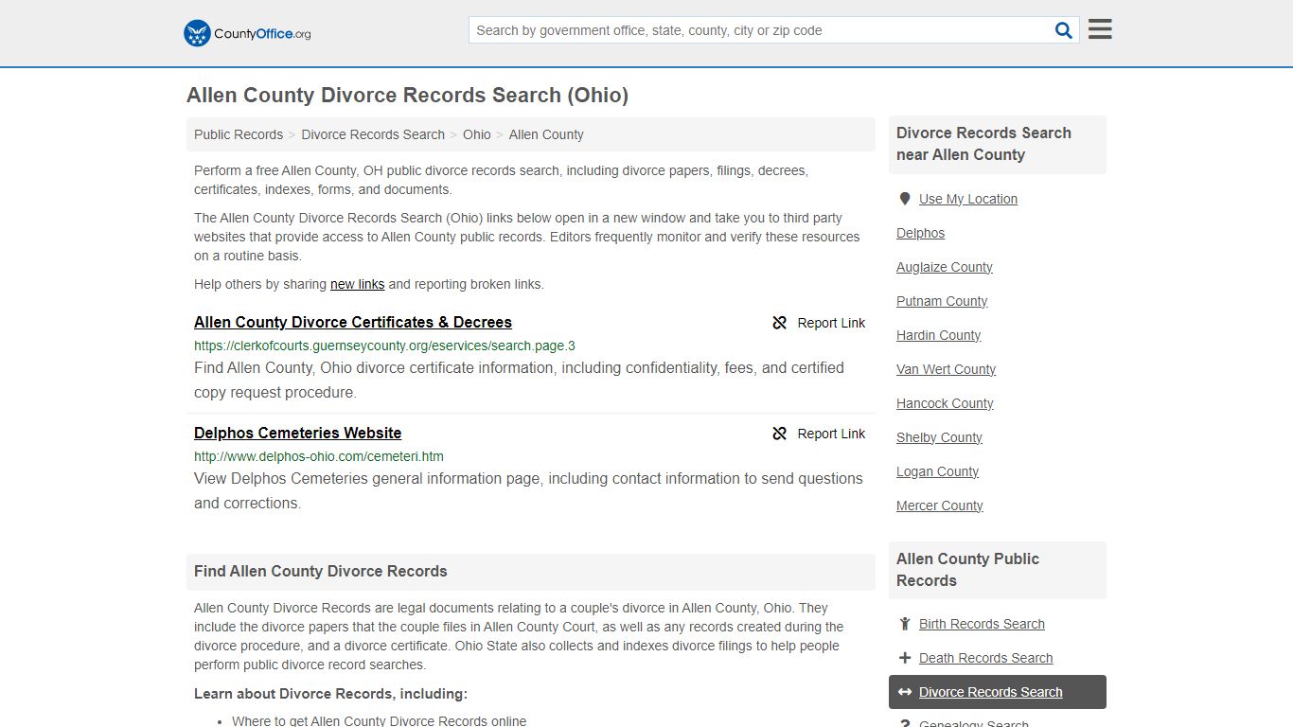Click the plus icon beside Death Records Search

click(x=905, y=658)
